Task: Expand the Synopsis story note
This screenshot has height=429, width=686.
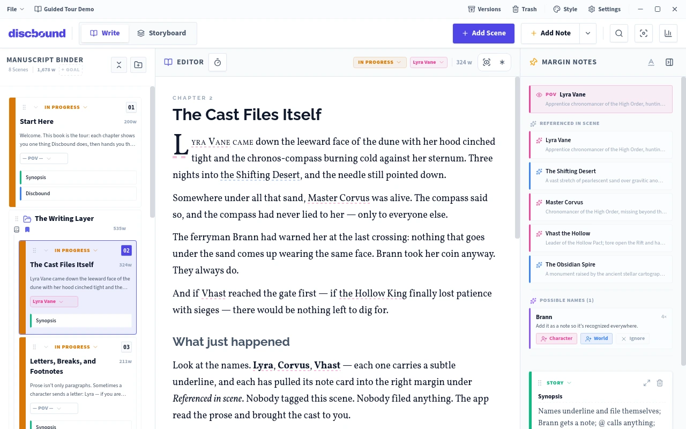Action: (647, 383)
